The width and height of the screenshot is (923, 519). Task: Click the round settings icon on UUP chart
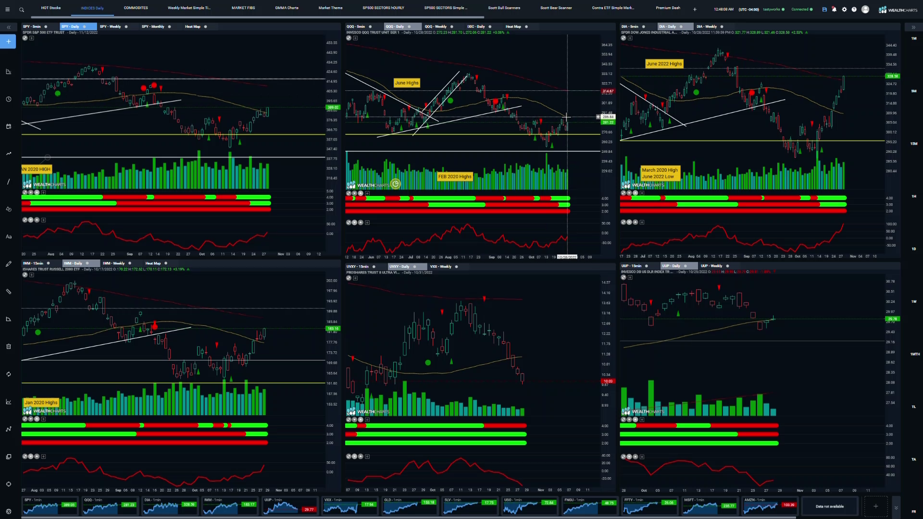click(624, 277)
